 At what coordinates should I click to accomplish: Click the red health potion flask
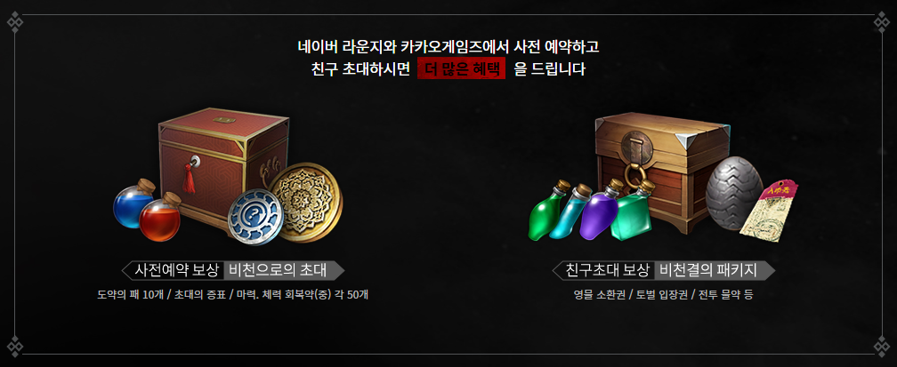(x=160, y=217)
